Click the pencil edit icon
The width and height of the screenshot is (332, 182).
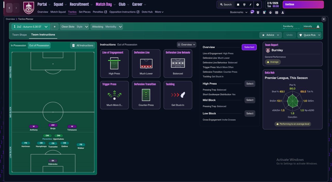pos(251,4)
